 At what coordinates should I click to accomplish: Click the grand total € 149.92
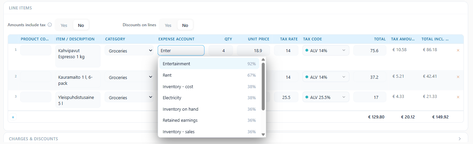441,117
